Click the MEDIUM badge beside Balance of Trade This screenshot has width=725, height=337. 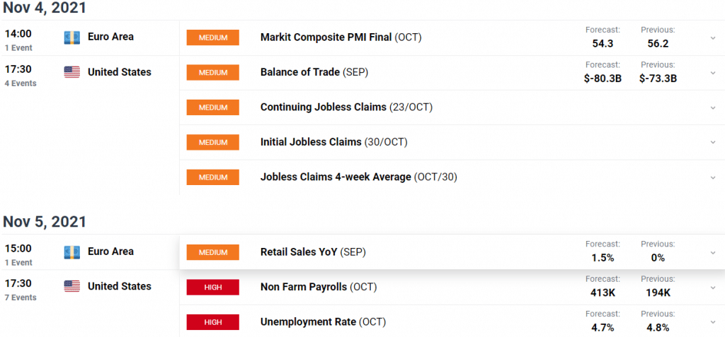(x=212, y=73)
